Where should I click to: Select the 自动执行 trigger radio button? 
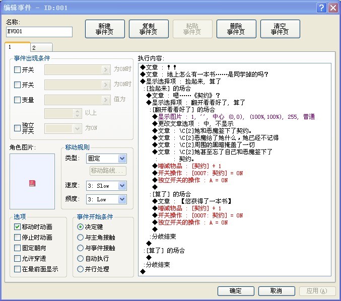point(80,258)
